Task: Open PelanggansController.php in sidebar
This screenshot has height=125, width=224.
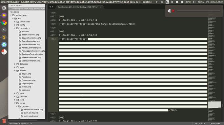Action: click(32, 51)
